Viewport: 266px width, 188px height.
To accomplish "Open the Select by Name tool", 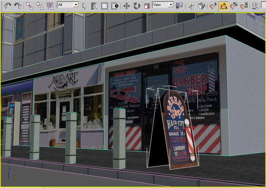I will pos(94,6).
